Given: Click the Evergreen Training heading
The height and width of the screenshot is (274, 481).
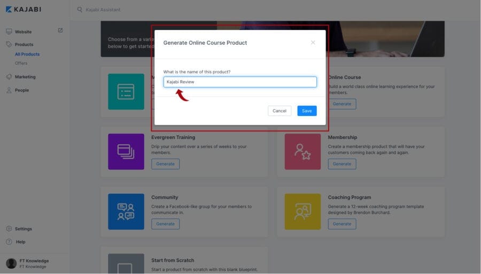Looking at the screenshot, I should point(173,137).
